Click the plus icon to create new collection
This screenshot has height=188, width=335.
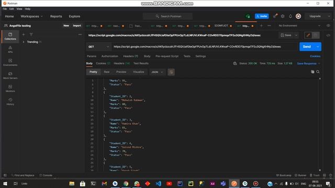[x=24, y=34]
